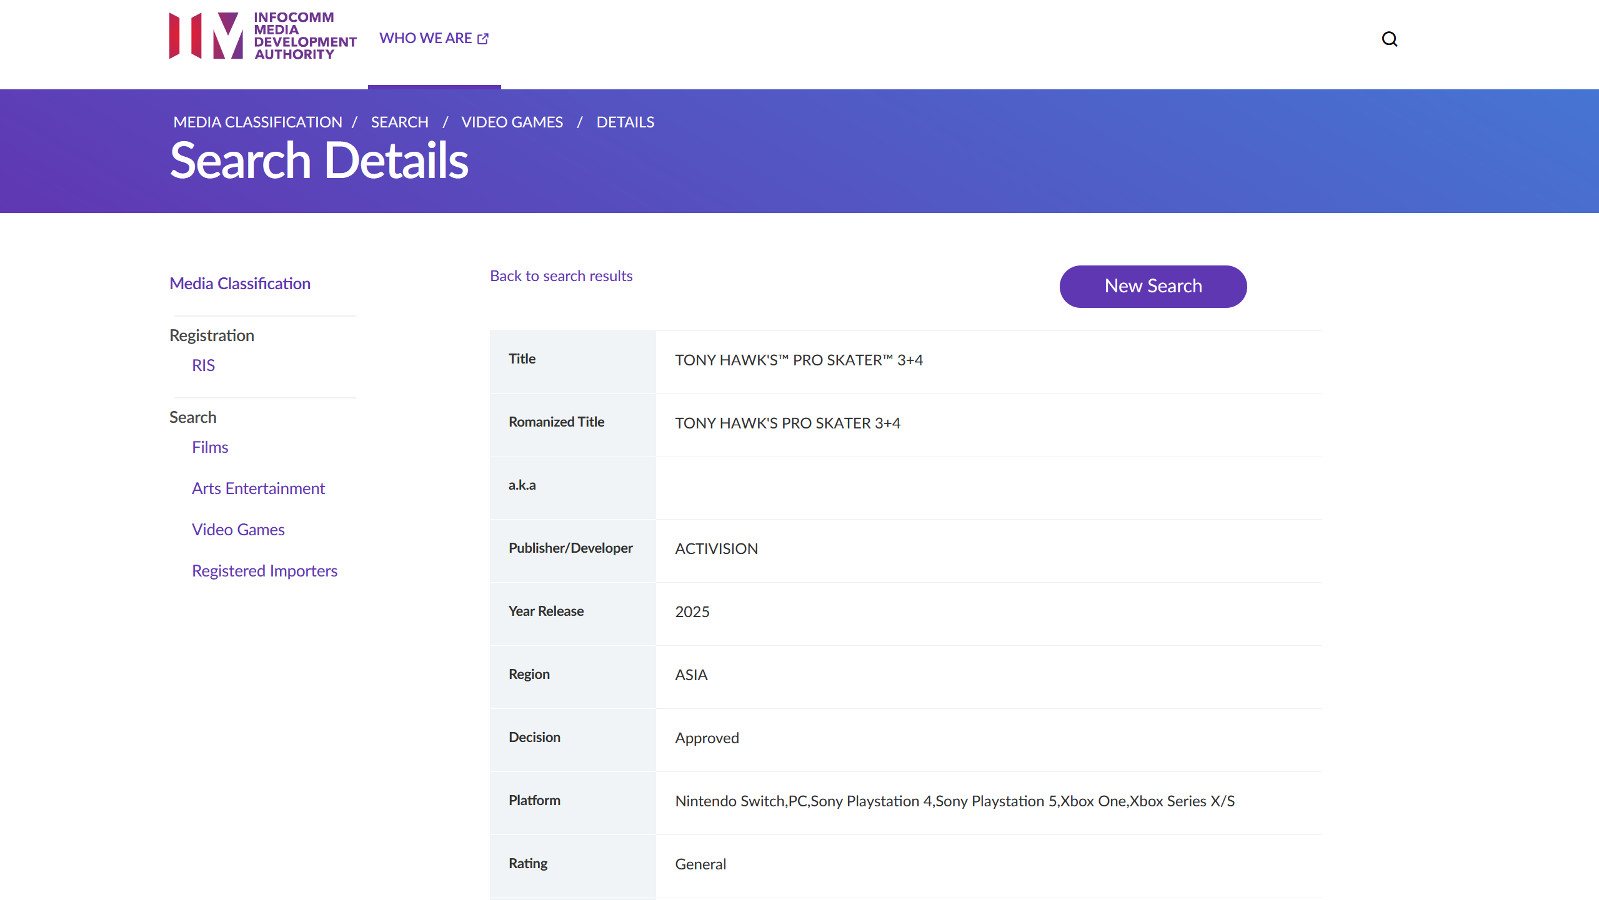Click the ACTIVISION publisher value
The image size is (1599, 900).
716,549
